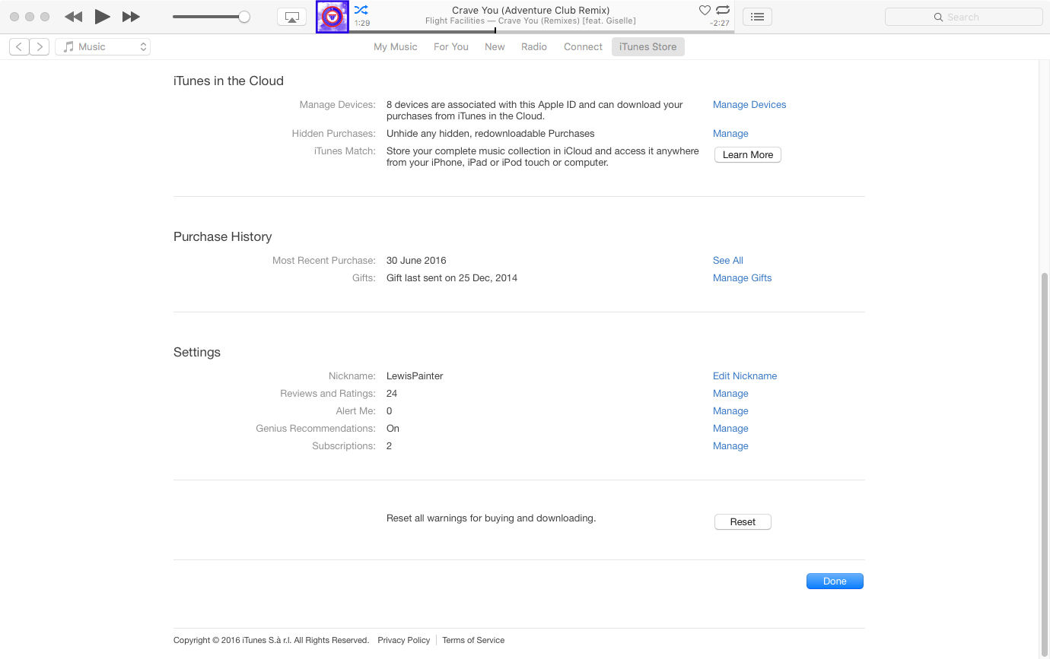The image size is (1050, 659).
Task: Open the Terms of Service link
Action: (473, 640)
